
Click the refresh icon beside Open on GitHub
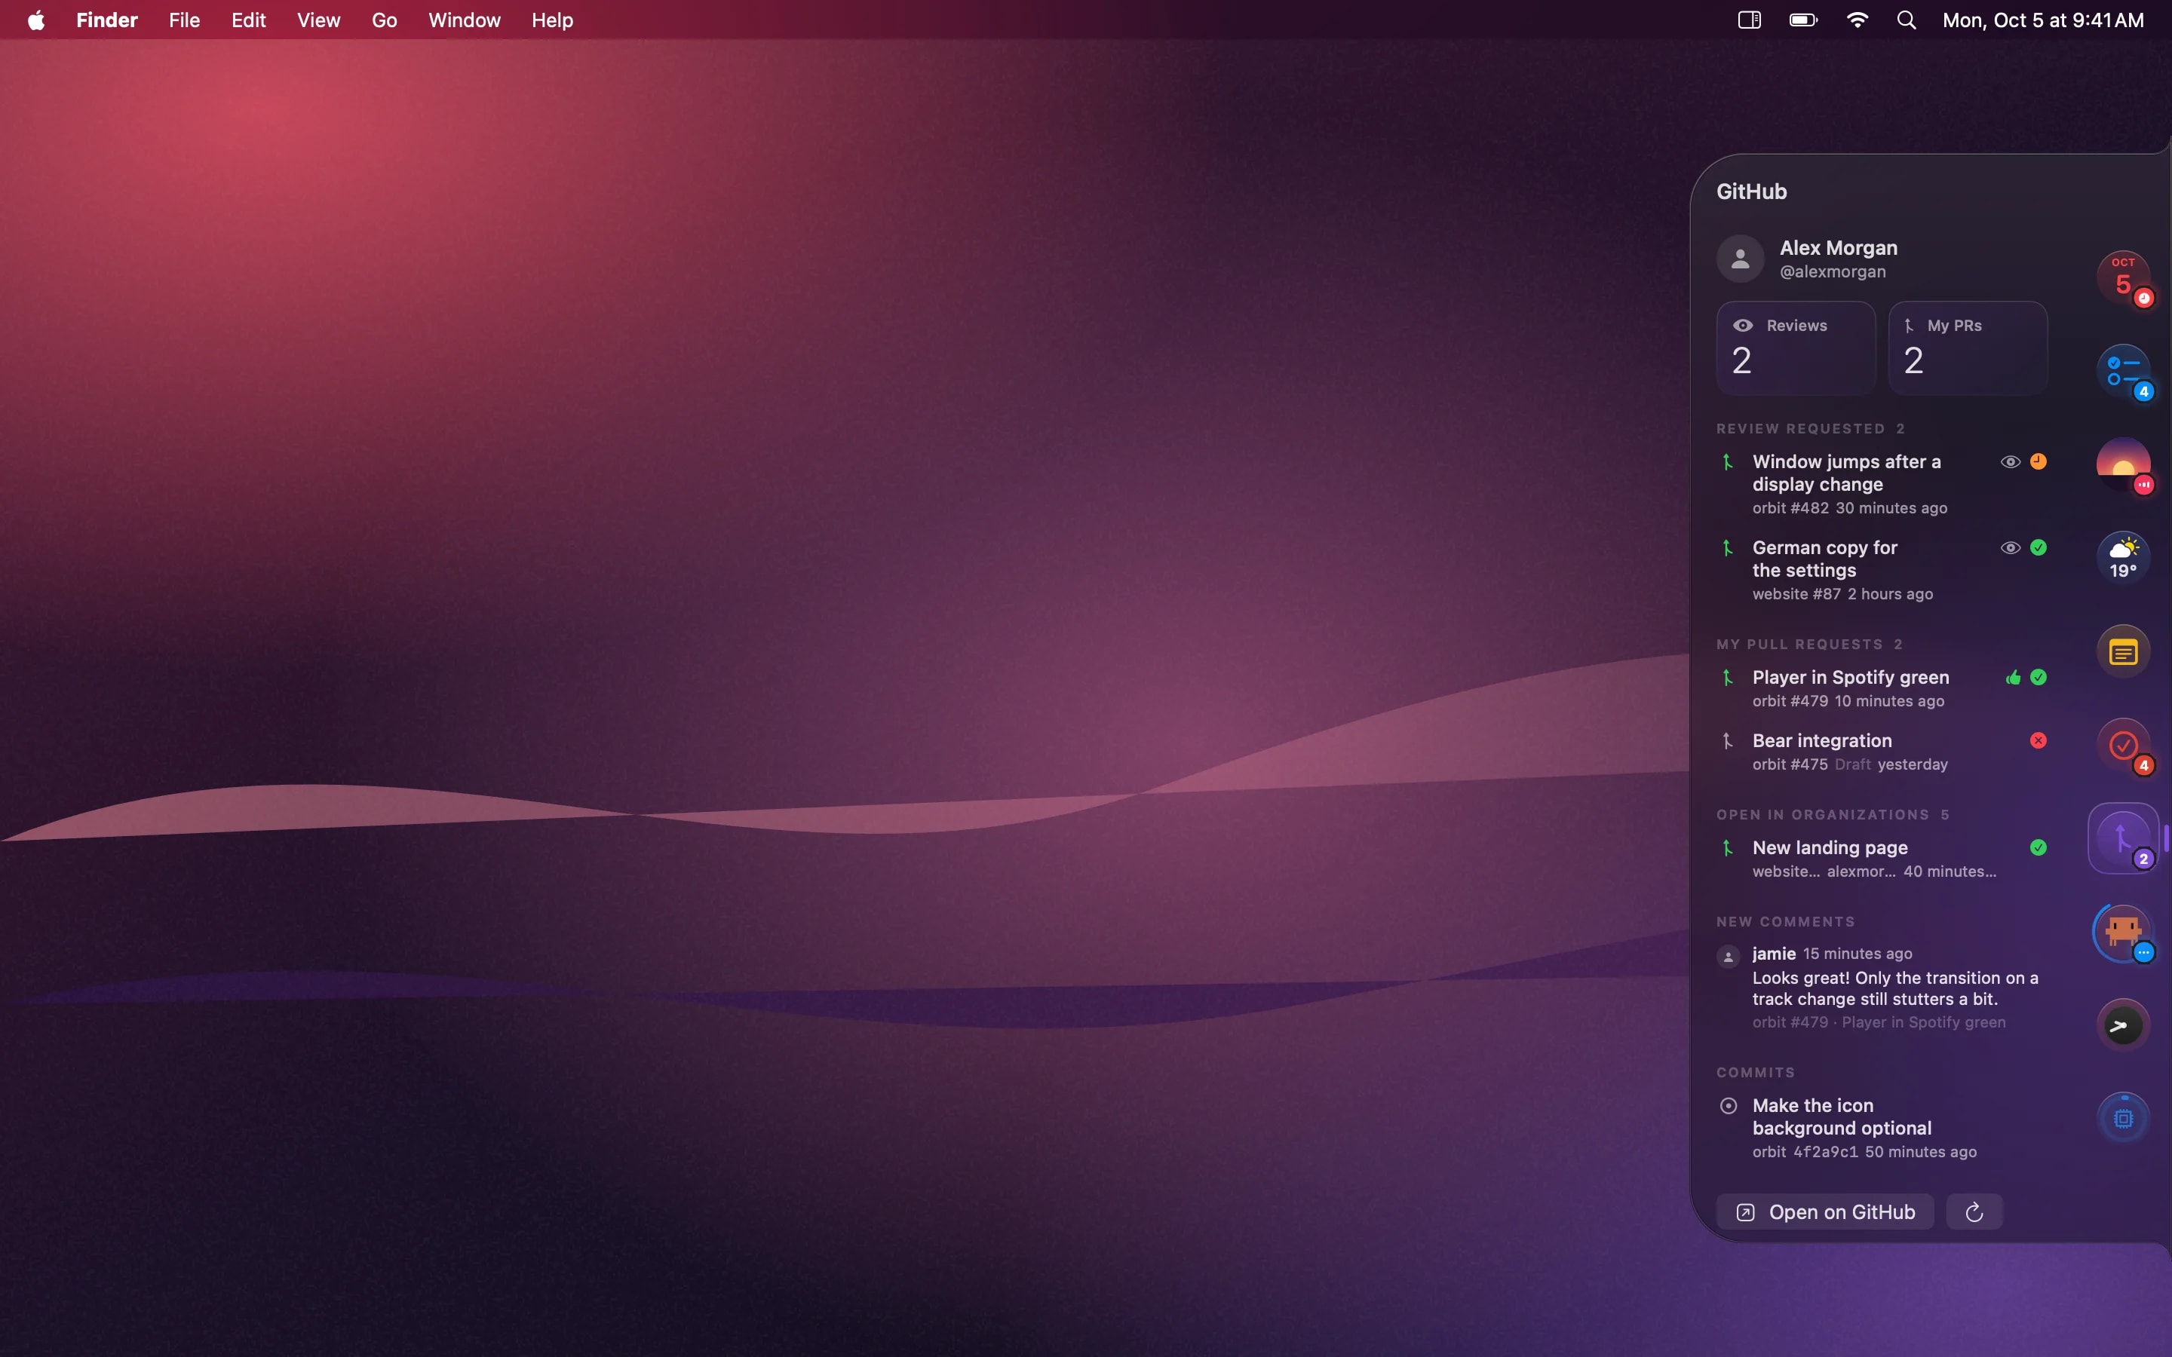(x=1974, y=1212)
